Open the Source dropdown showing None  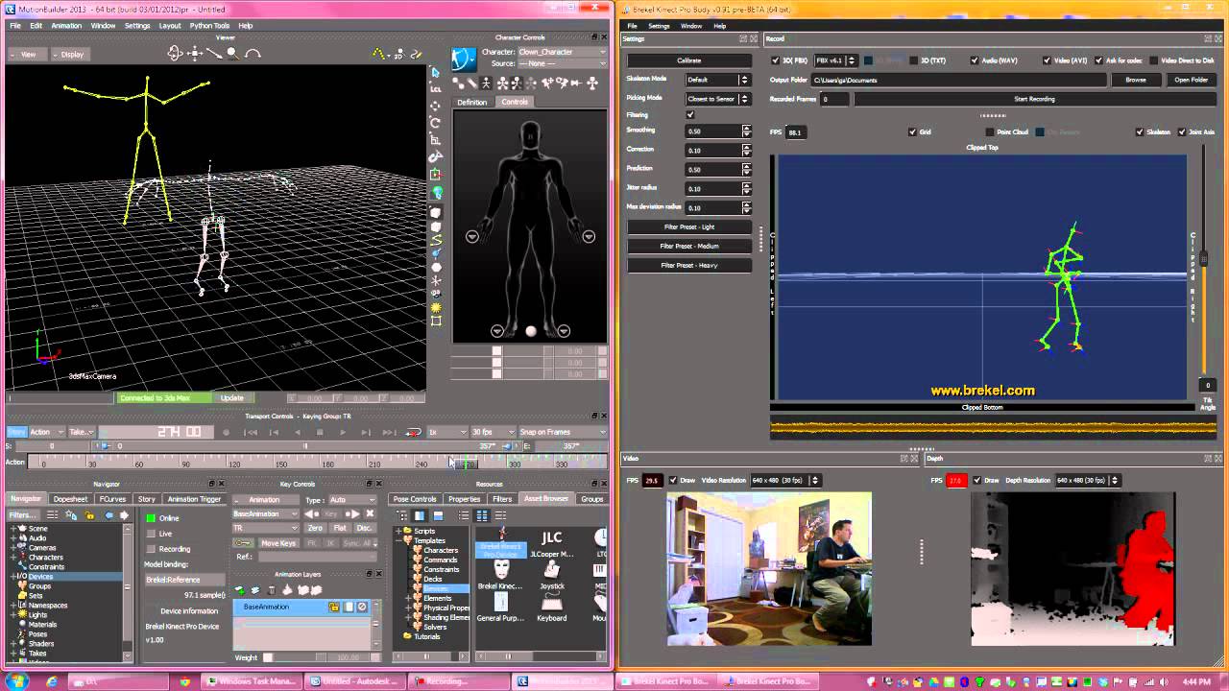(562, 63)
